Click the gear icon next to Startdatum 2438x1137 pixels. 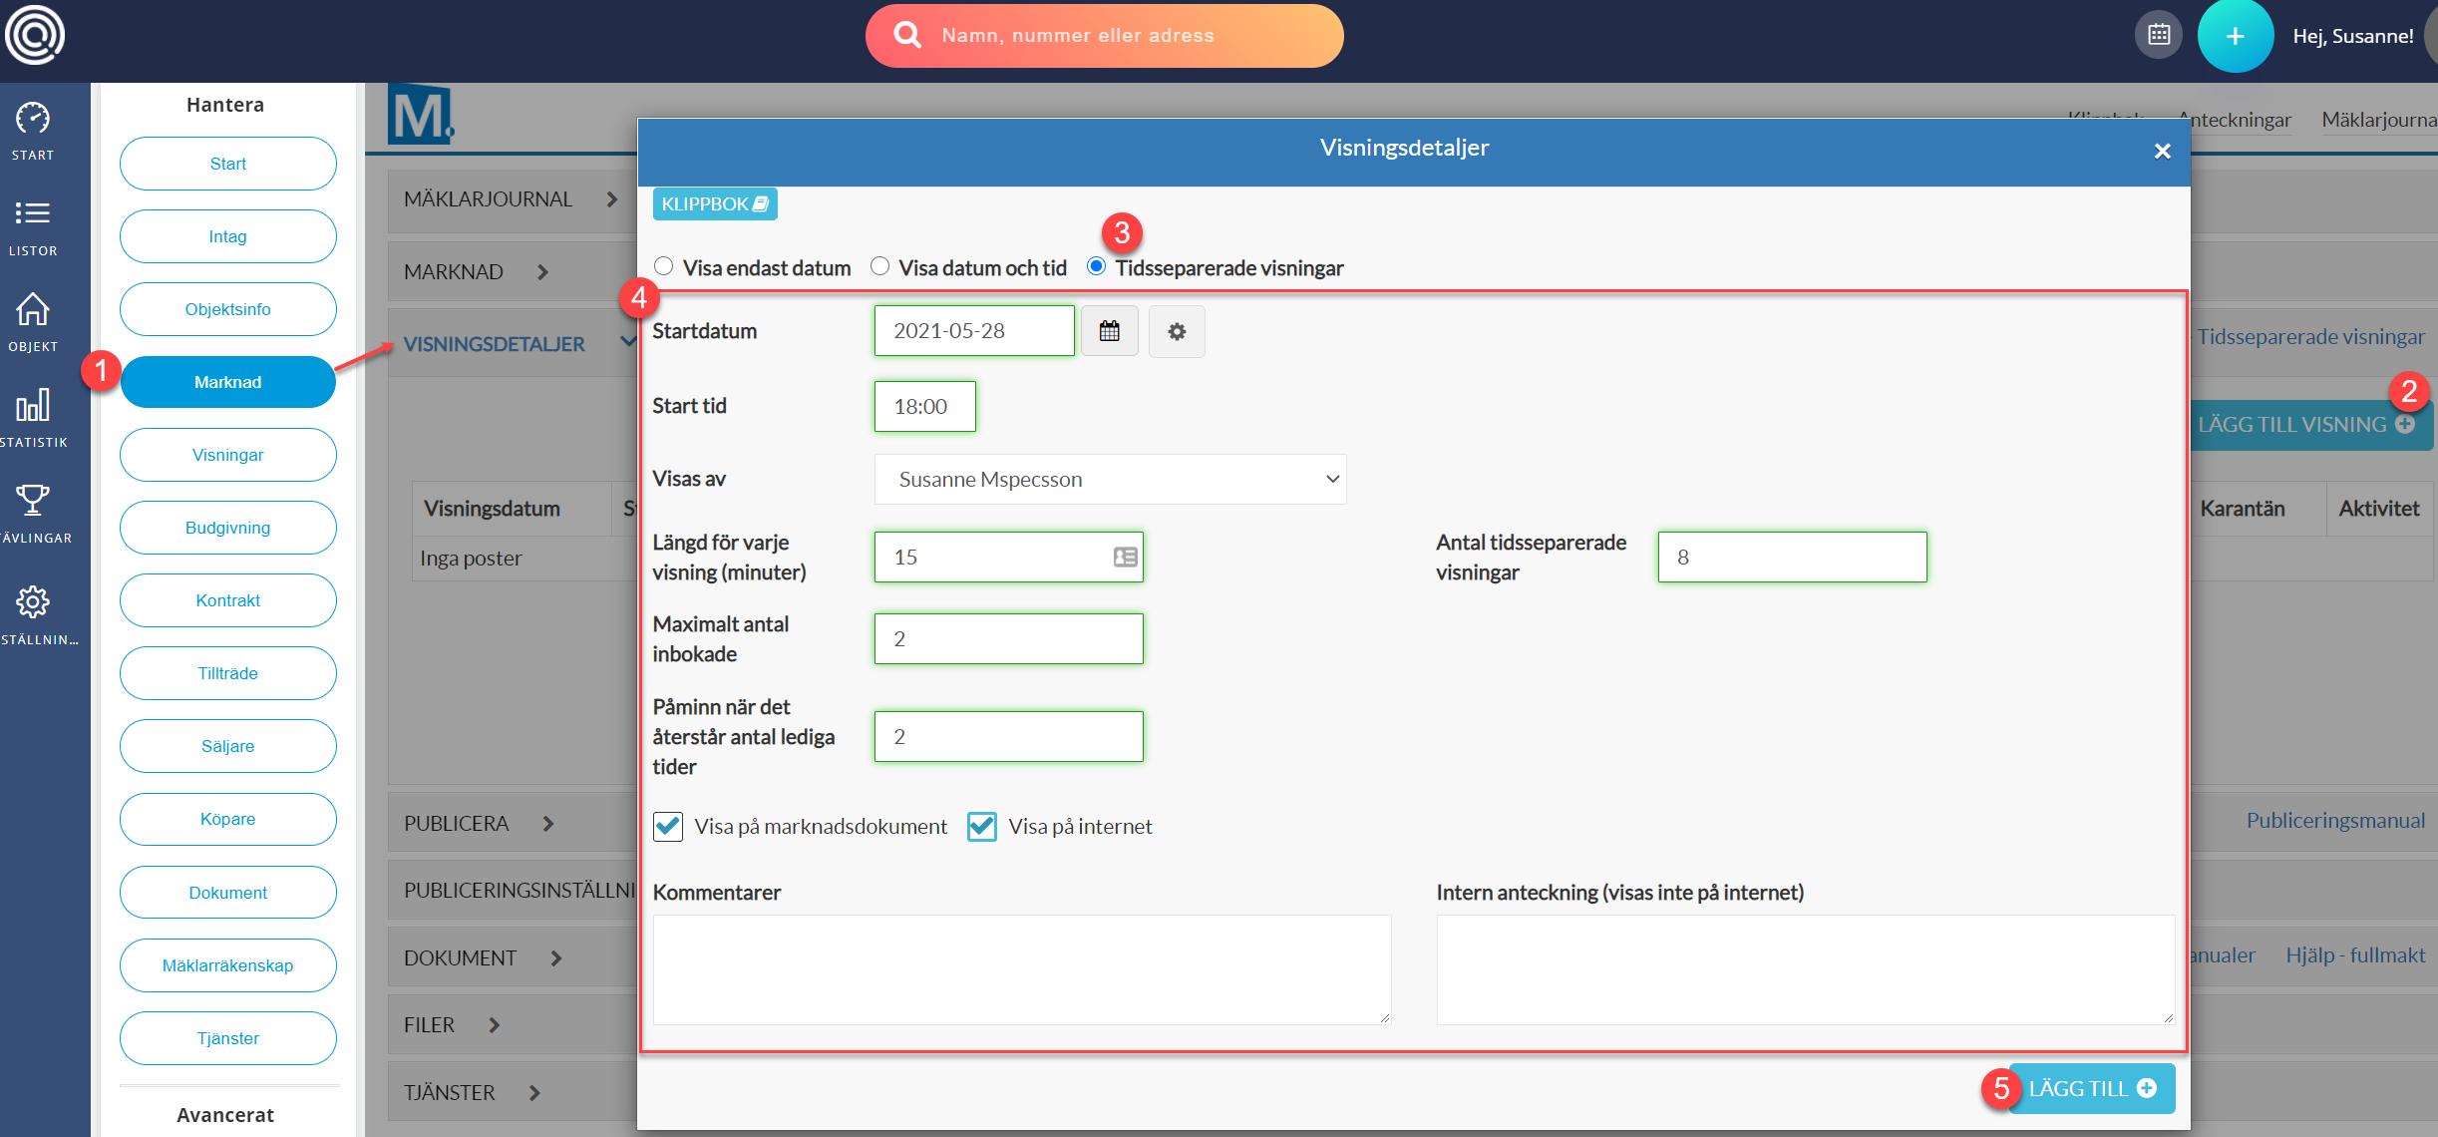(x=1177, y=331)
